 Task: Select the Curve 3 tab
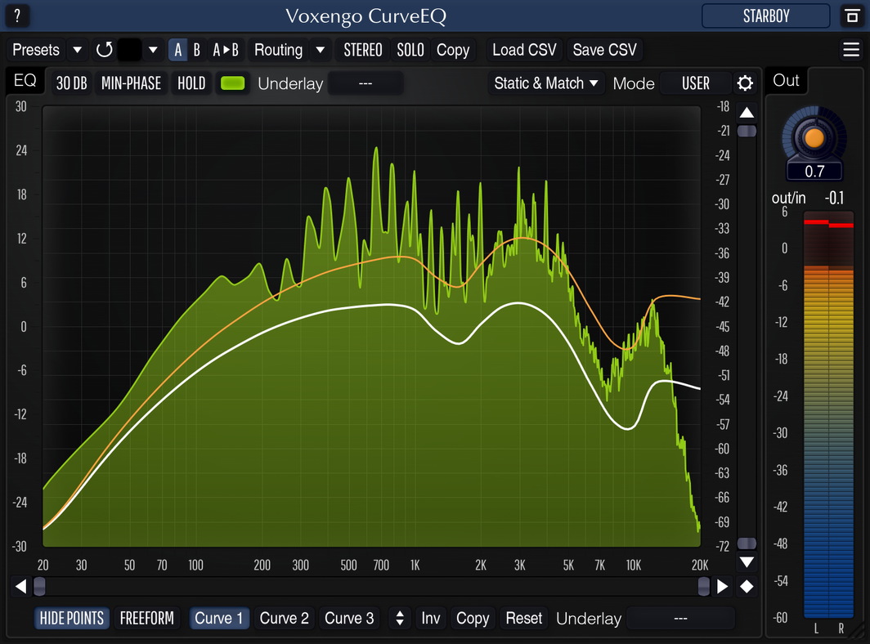(349, 618)
